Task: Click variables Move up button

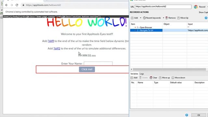Action: [164, 78]
